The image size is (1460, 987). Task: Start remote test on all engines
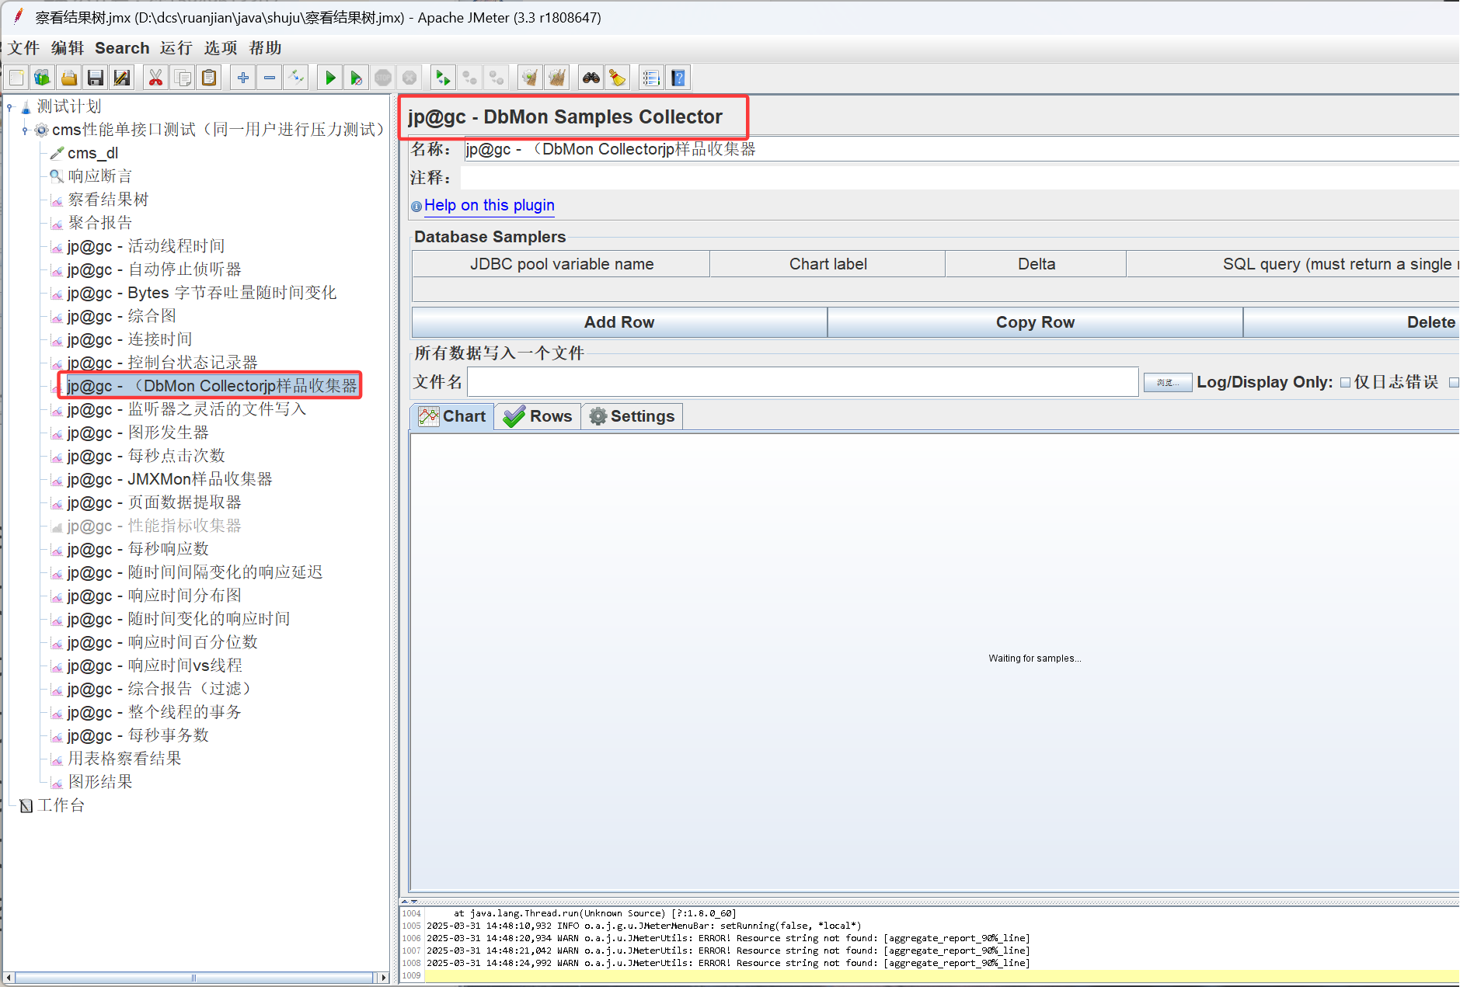click(443, 78)
